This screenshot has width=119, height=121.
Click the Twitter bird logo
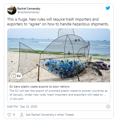click(x=108, y=8)
